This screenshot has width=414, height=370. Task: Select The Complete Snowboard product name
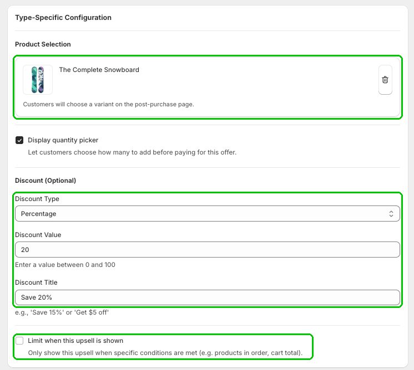99,70
